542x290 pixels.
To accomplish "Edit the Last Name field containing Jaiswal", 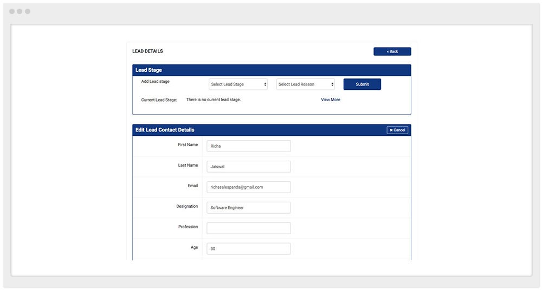I will [x=249, y=167].
